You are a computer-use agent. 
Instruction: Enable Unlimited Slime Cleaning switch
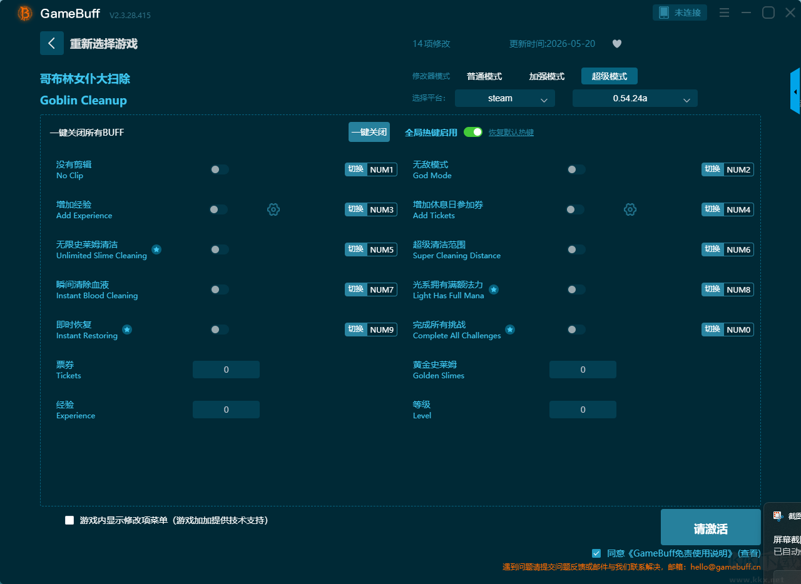pyautogui.click(x=219, y=249)
